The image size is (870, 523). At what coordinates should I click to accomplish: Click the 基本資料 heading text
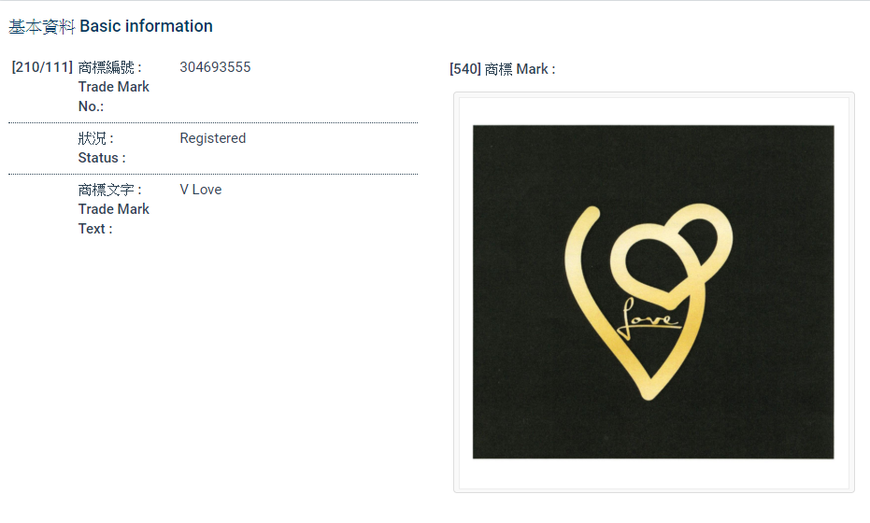[x=42, y=27]
